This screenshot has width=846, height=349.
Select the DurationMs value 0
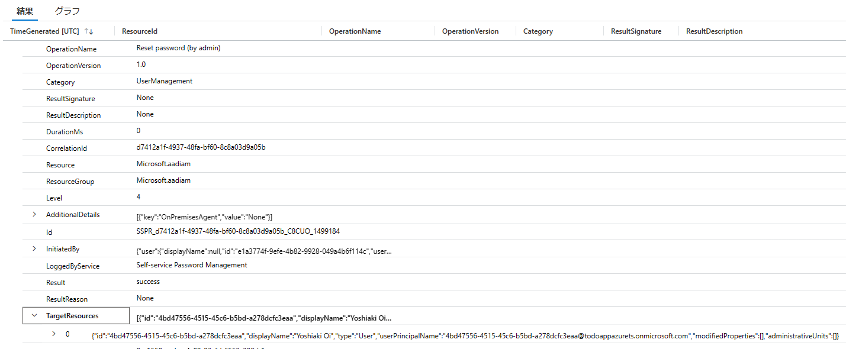pyautogui.click(x=139, y=131)
